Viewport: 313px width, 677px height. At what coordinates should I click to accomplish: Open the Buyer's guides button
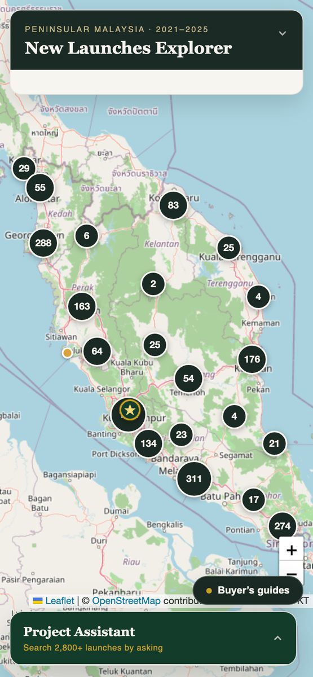[x=248, y=591]
